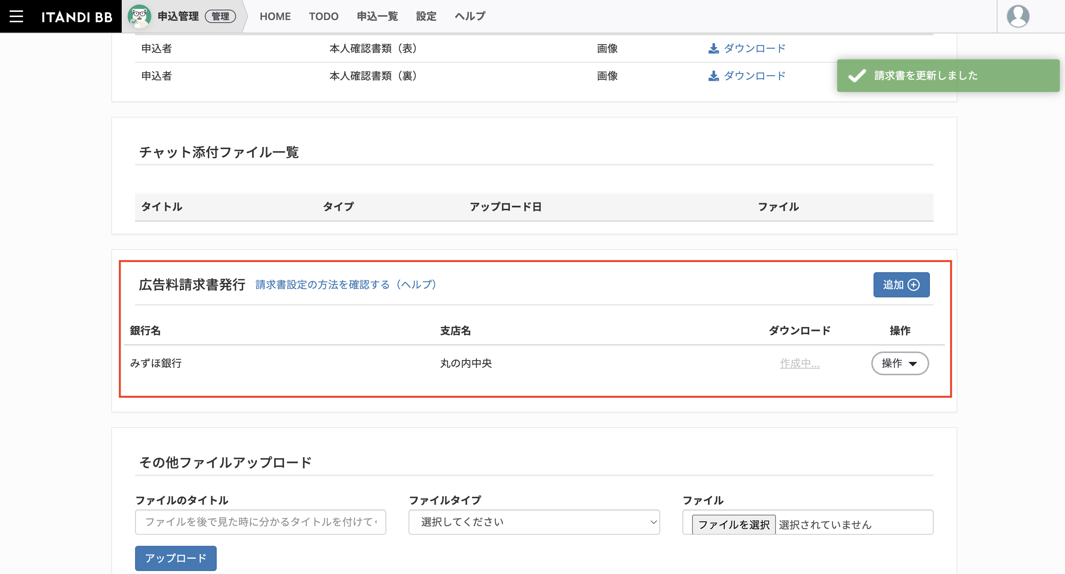Download 本人確認書類（裏） via ダウンロード link

tap(754, 76)
